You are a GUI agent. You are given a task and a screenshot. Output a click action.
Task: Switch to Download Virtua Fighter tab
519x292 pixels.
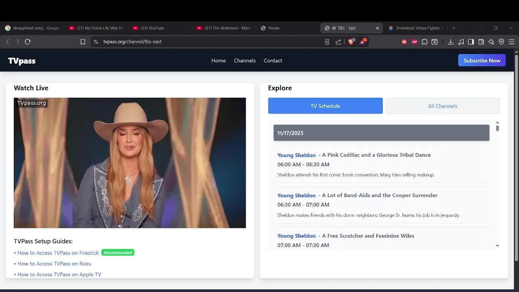(416, 28)
